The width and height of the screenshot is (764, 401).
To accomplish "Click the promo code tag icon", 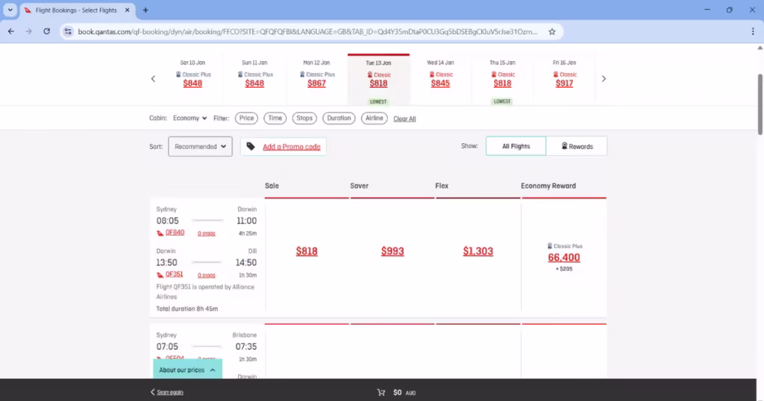I will point(251,147).
